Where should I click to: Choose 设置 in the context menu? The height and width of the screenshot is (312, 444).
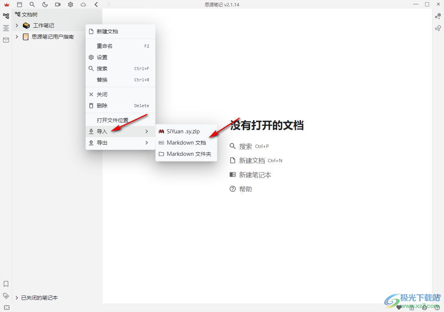click(120, 57)
